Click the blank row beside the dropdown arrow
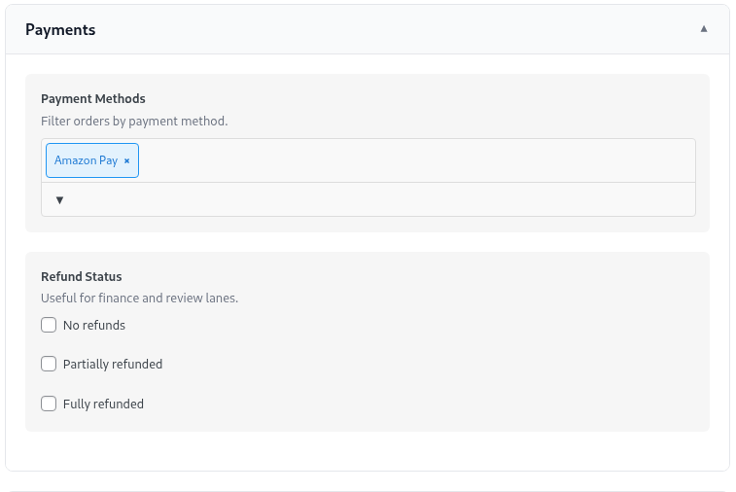The width and height of the screenshot is (736, 492). [x=389, y=200]
